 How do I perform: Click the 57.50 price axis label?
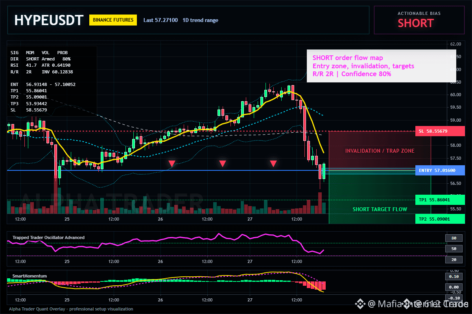pos(455,158)
